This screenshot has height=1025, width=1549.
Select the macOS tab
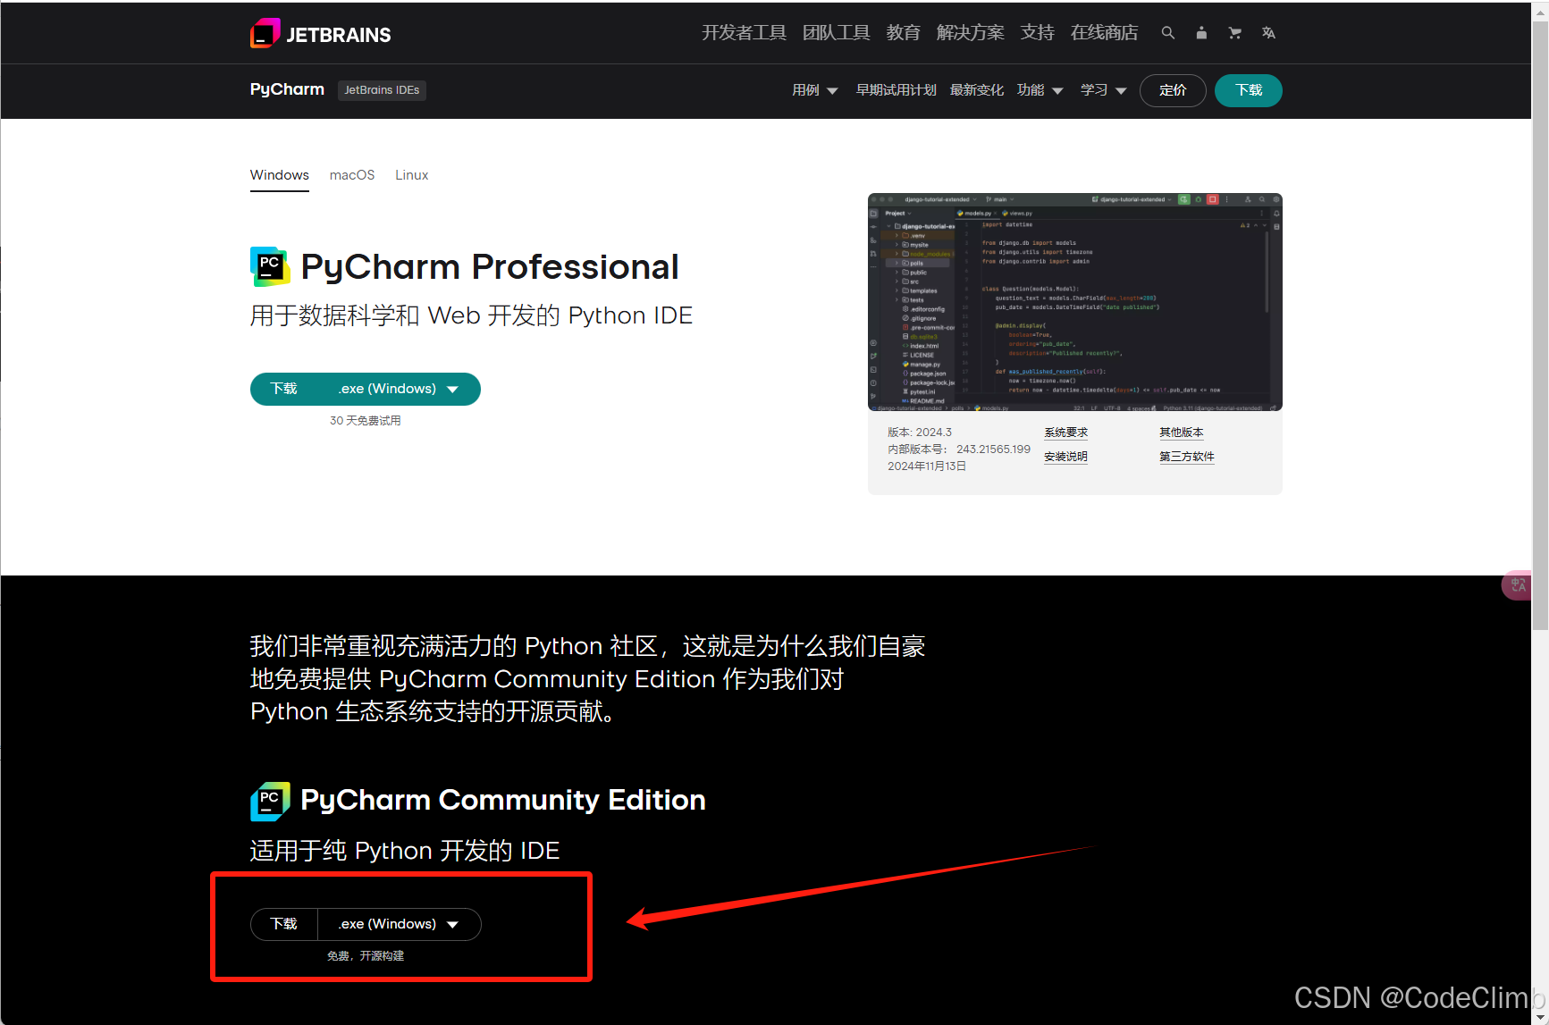click(352, 175)
